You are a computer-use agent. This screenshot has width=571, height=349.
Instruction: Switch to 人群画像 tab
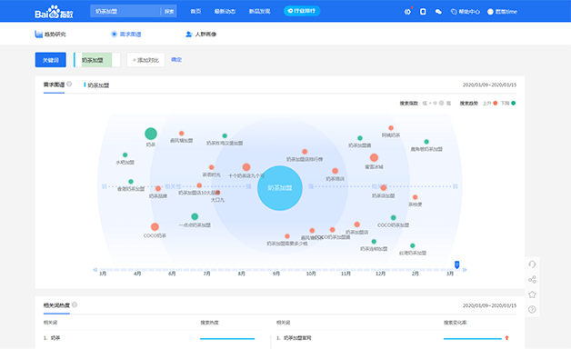(x=201, y=35)
